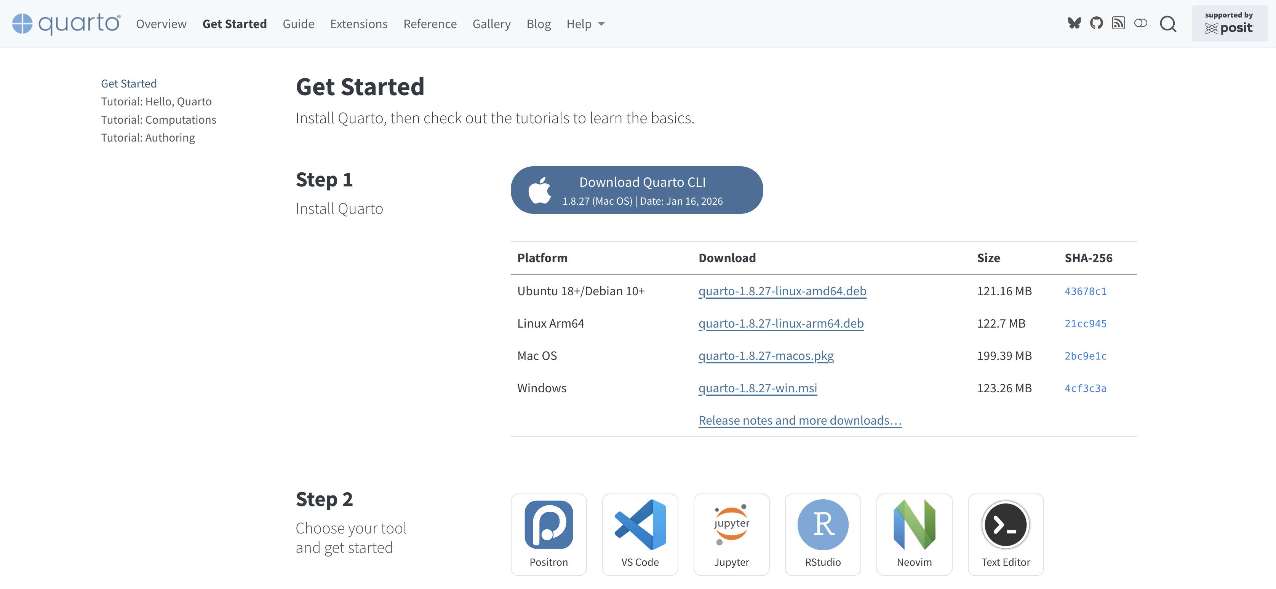Click the Download Quarto CLI button
1276x589 pixels.
636,190
